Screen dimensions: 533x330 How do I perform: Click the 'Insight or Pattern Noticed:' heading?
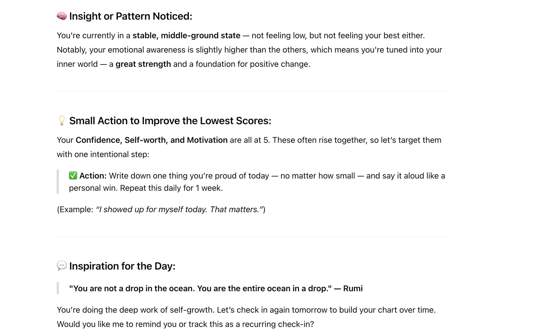click(x=131, y=16)
